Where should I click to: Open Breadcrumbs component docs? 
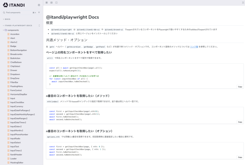click(16, 54)
